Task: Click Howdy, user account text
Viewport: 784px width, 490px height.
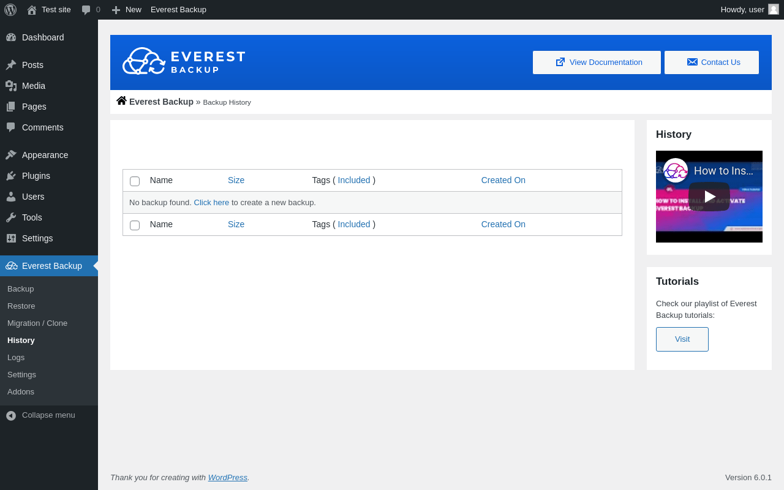Action: tap(742, 10)
